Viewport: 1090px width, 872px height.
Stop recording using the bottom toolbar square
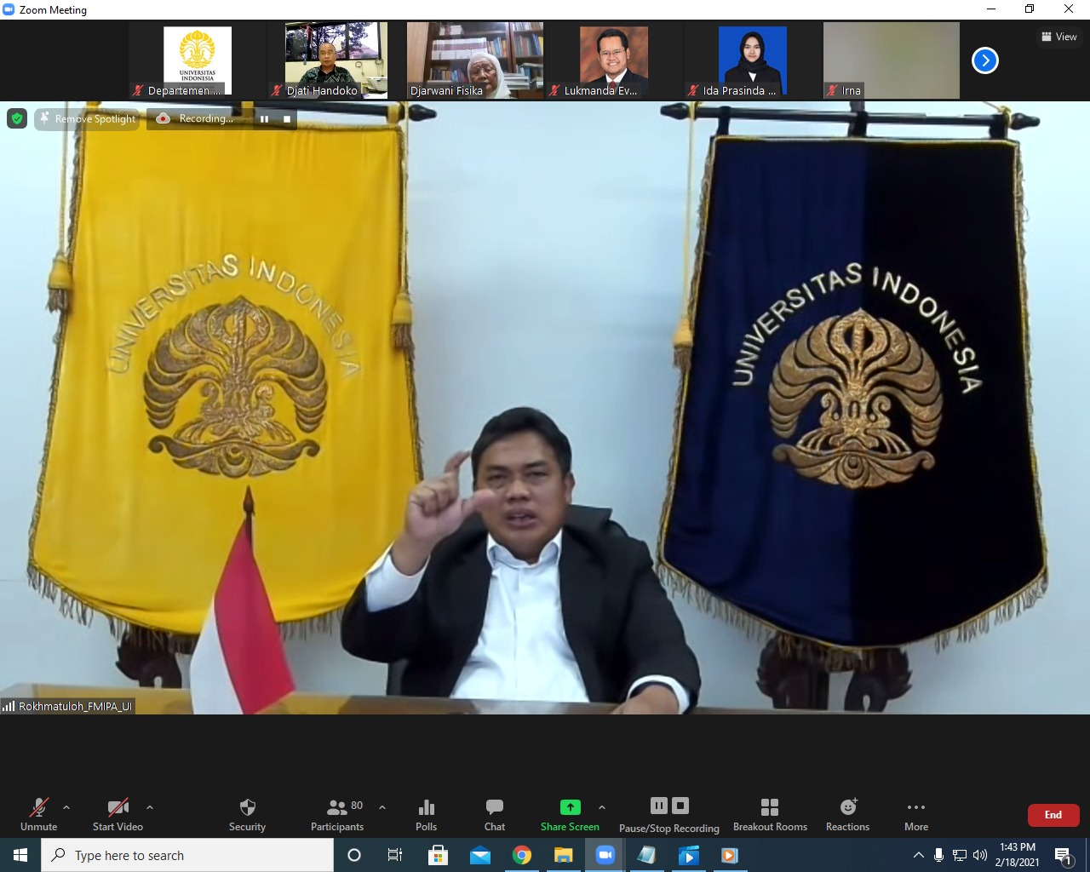coord(680,806)
